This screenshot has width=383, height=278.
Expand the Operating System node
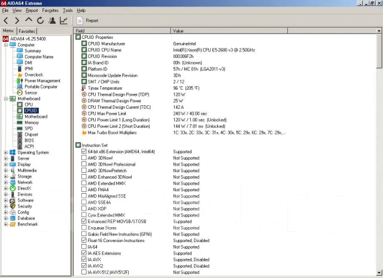point(5,152)
